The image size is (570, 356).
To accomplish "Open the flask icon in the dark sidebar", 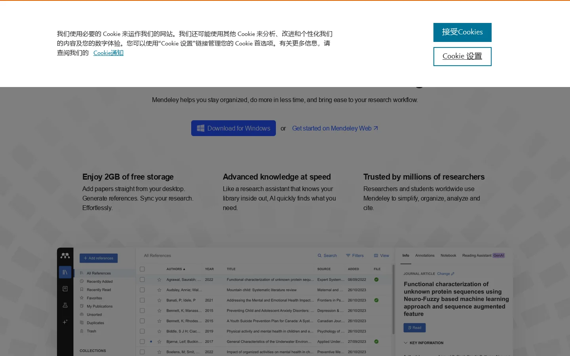I will [x=65, y=305].
